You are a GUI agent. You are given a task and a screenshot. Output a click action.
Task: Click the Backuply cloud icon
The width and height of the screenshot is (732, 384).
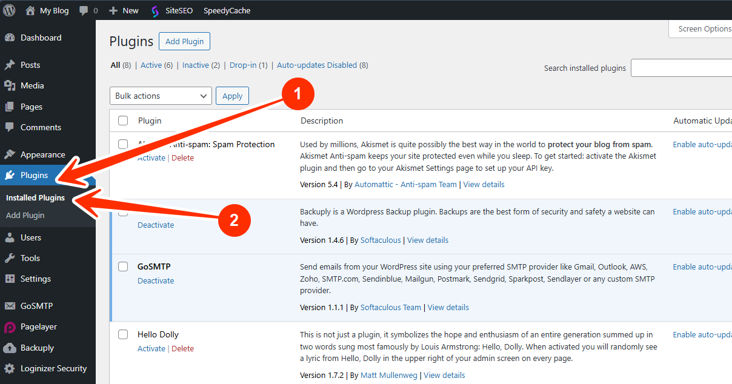tap(10, 348)
